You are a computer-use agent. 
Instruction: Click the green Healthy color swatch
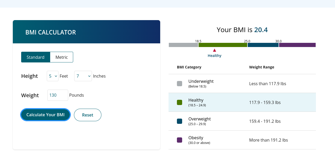pyautogui.click(x=180, y=102)
